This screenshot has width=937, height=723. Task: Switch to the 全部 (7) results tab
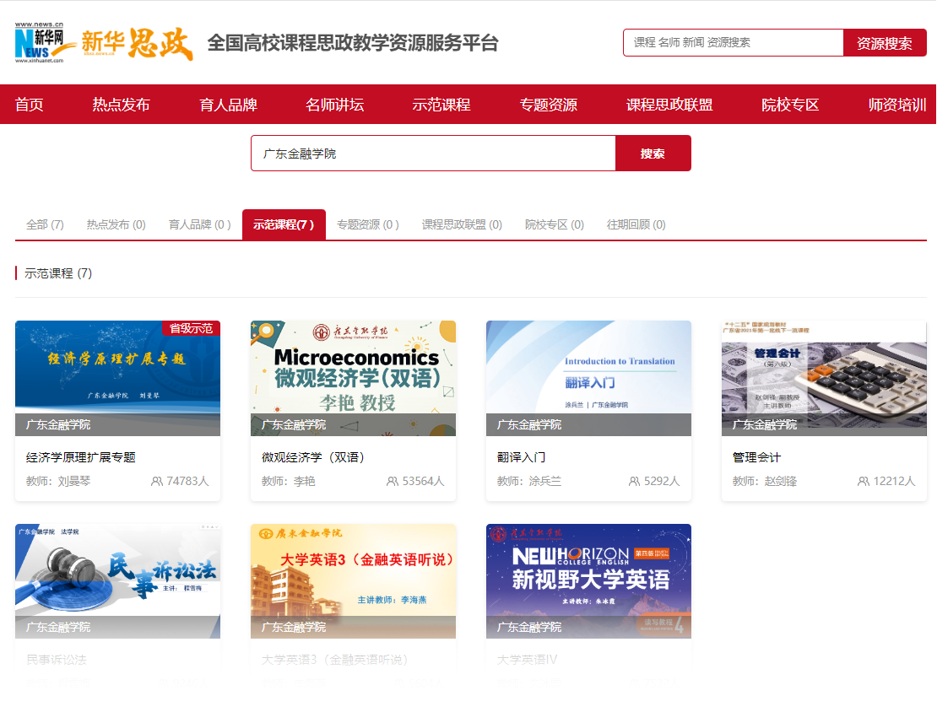(x=45, y=224)
